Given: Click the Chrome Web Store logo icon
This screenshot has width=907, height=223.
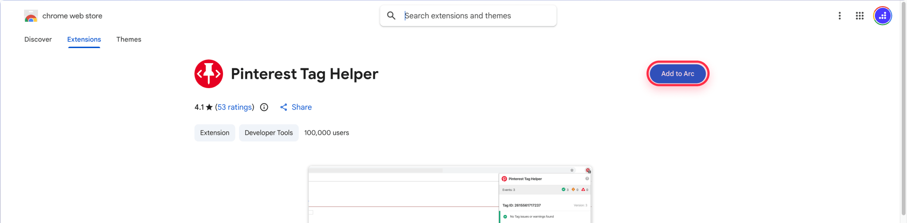Looking at the screenshot, I should pyautogui.click(x=31, y=16).
